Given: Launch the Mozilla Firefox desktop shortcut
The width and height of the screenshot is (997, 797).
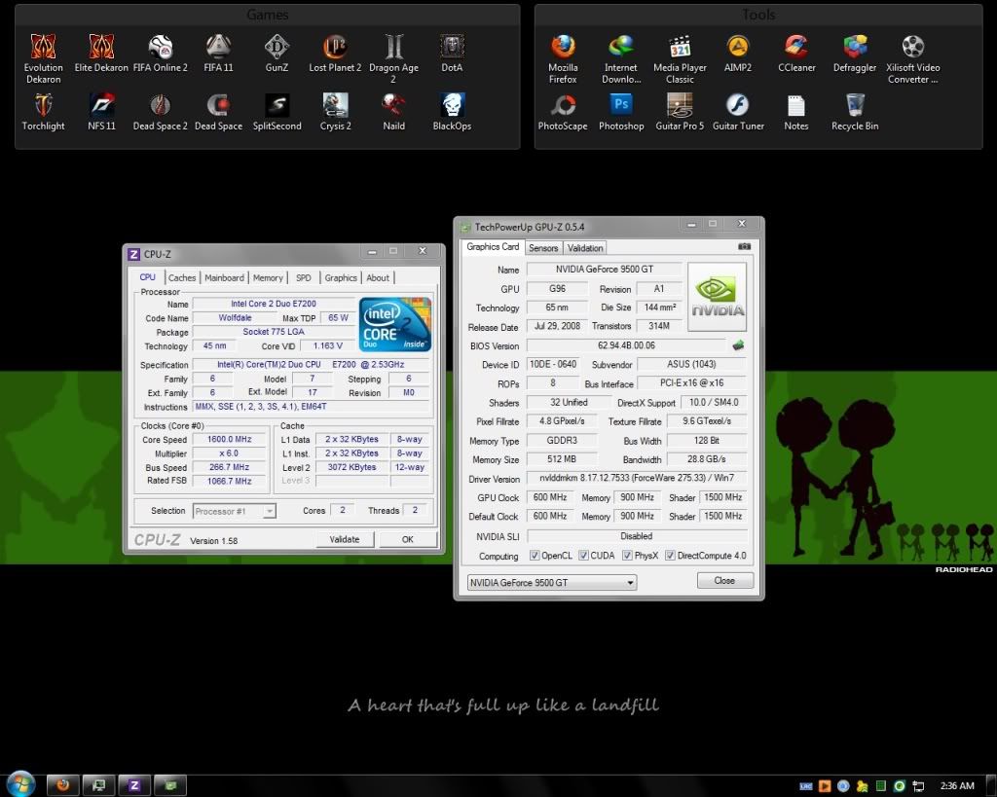Looking at the screenshot, I should 563,58.
